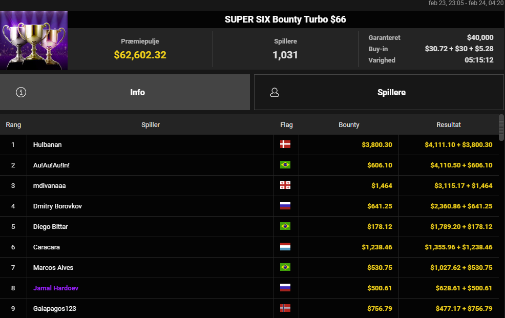Open Jamal Hardoev player link

click(x=56, y=288)
